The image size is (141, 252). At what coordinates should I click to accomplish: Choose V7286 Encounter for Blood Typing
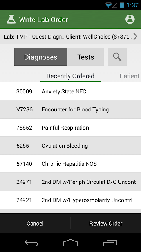(70, 109)
